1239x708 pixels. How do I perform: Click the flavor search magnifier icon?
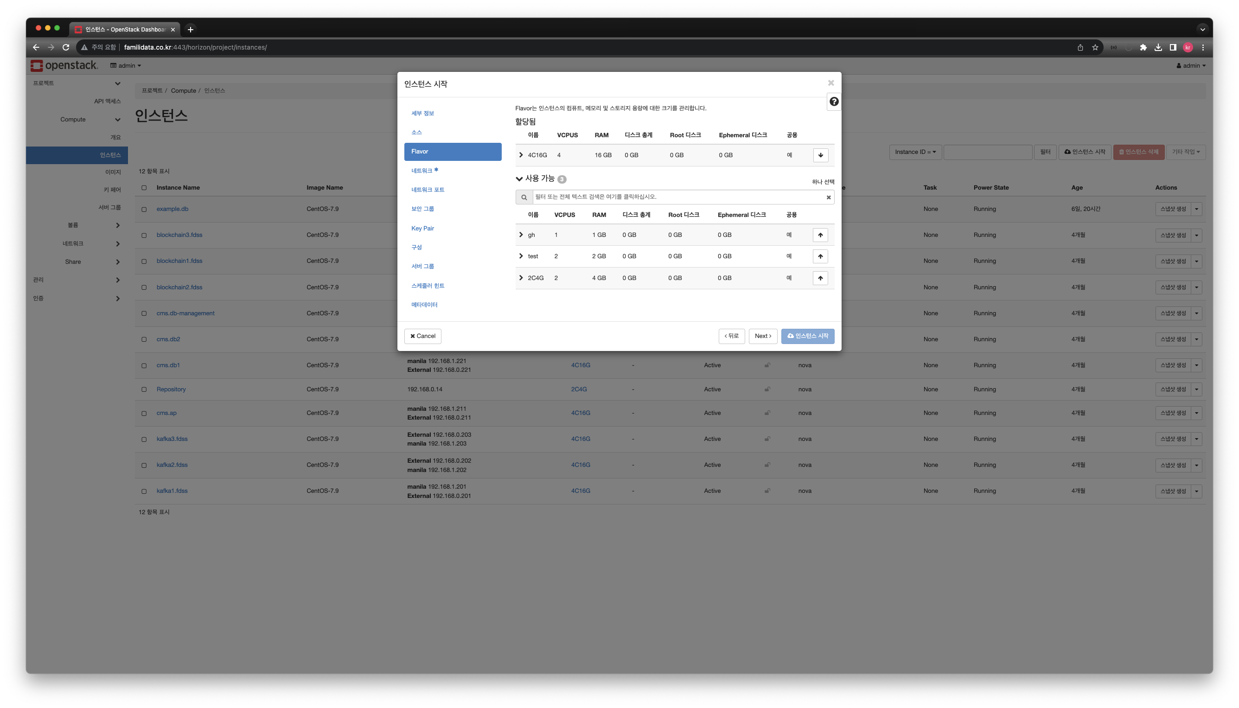pos(524,197)
